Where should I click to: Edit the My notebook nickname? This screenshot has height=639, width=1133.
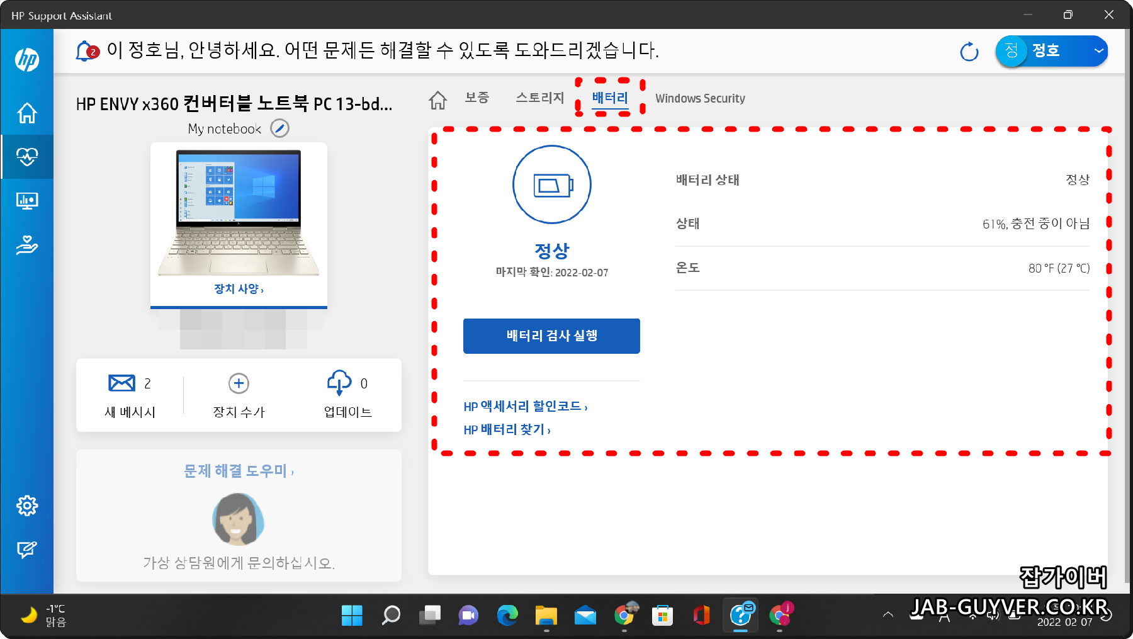[x=279, y=128]
